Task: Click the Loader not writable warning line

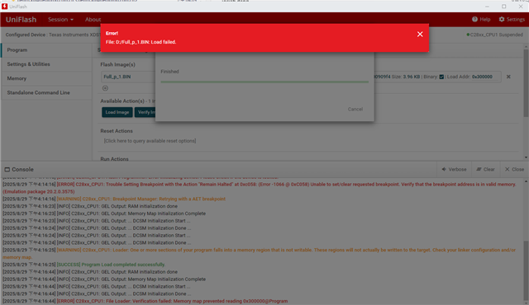Action: pos(259,254)
